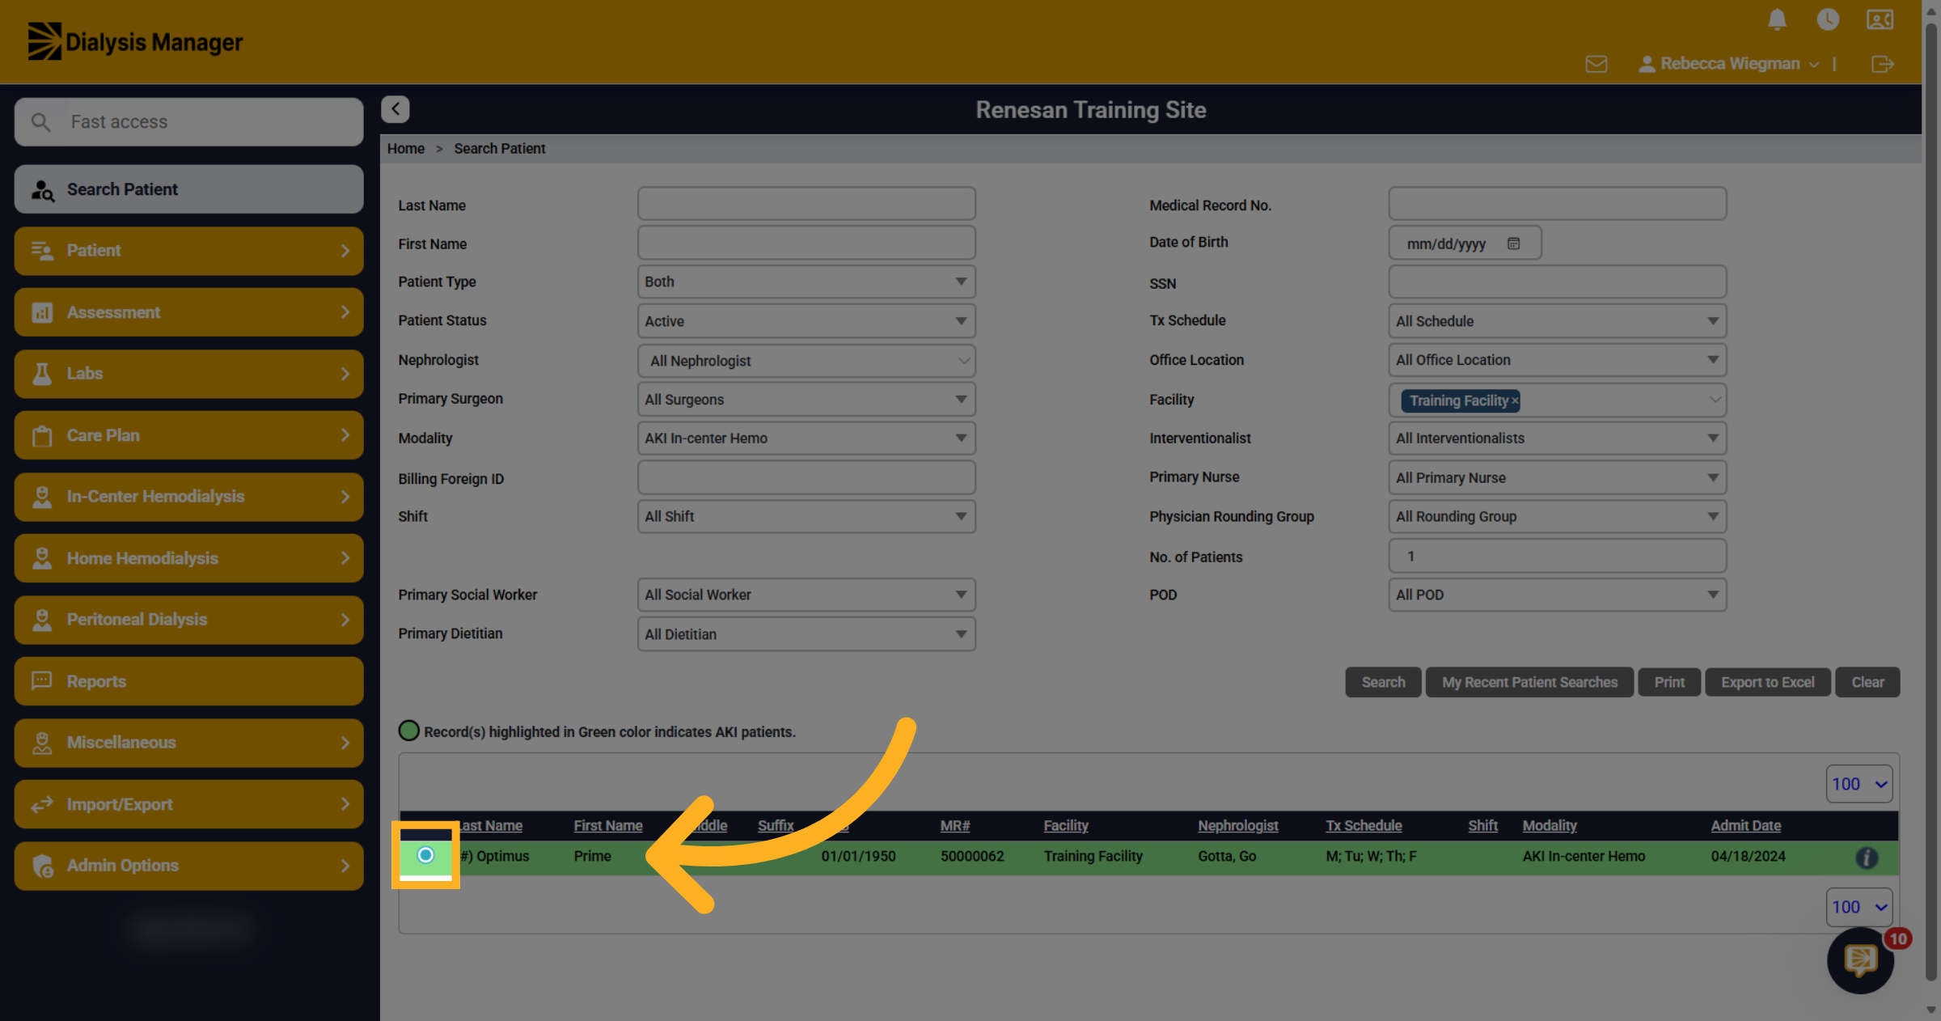Click the Last Name input field
Screen dimensions: 1941x1021
click(806, 204)
